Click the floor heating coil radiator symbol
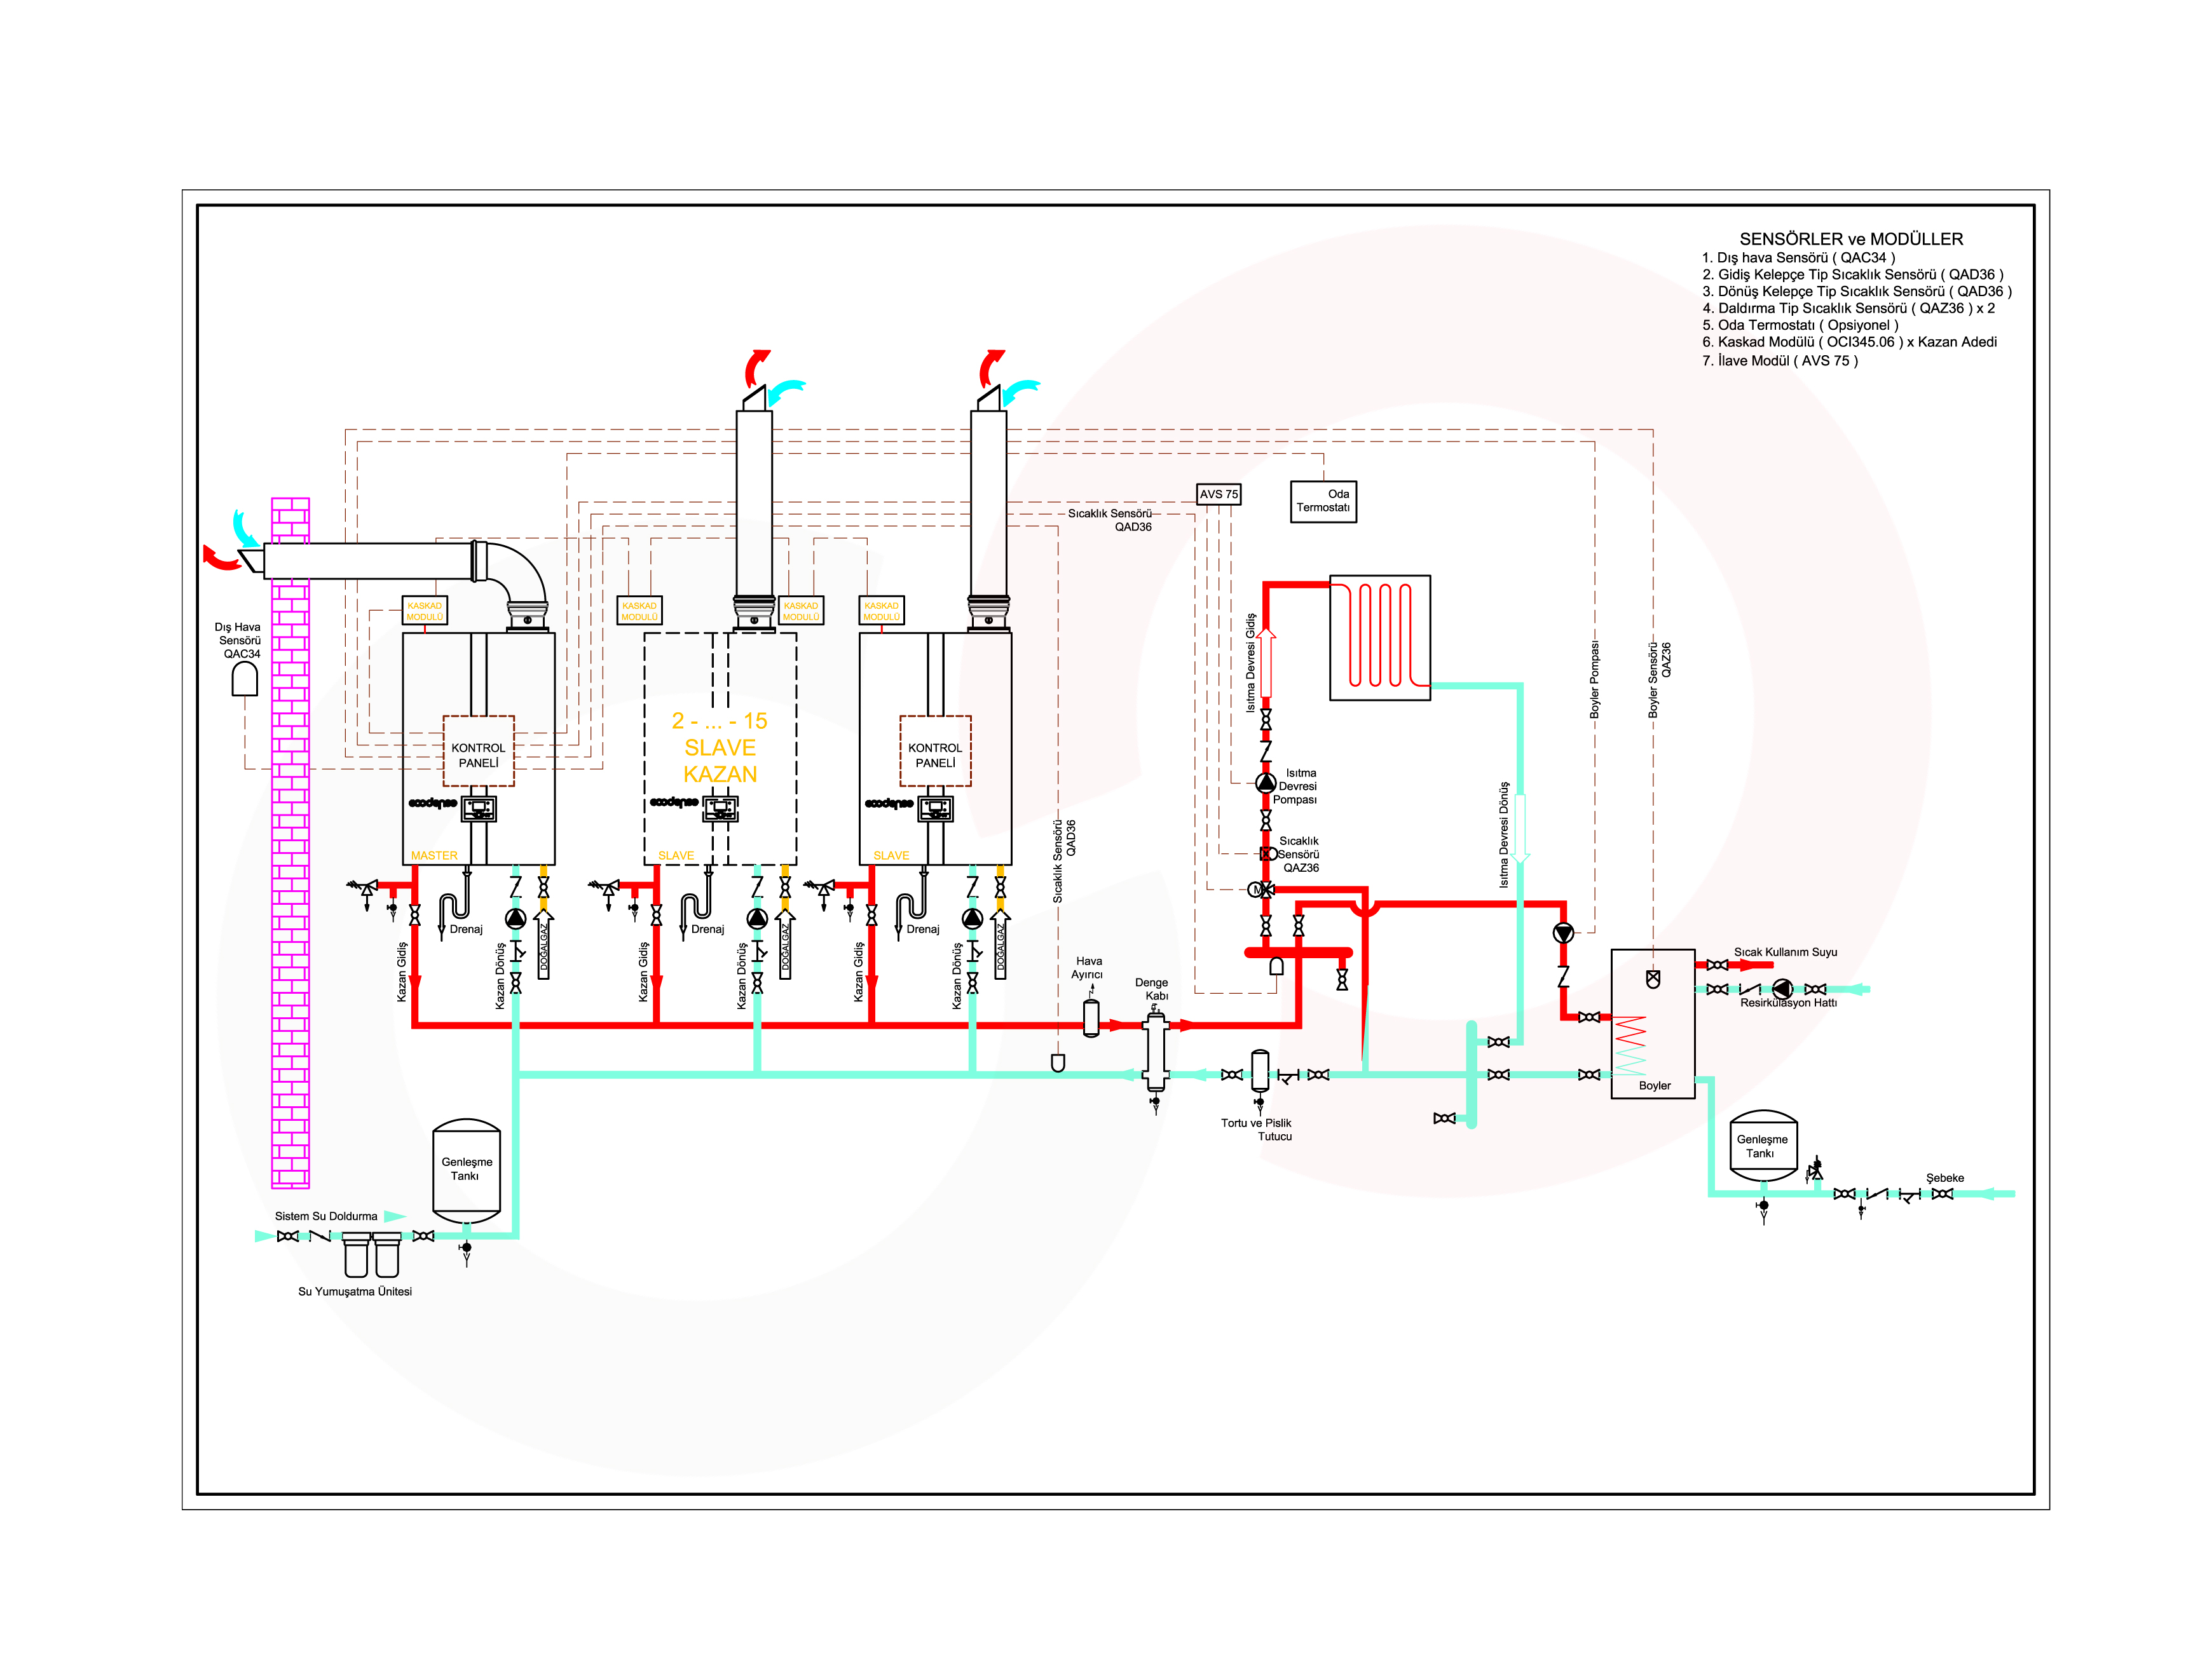The width and height of the screenshot is (2193, 1680). pyautogui.click(x=1379, y=637)
